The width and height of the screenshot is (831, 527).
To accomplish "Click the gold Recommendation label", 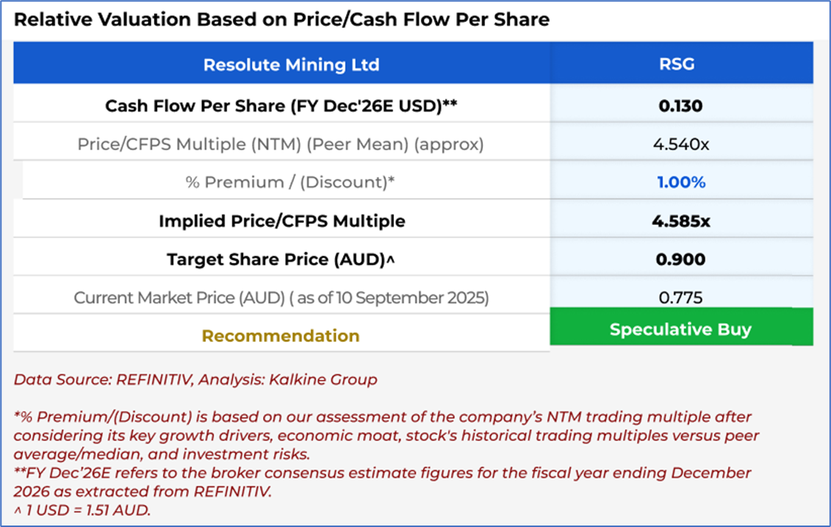I will point(281,336).
